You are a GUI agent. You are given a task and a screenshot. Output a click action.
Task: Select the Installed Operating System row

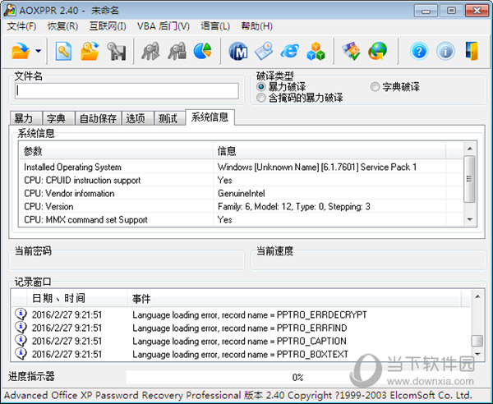[241, 167]
